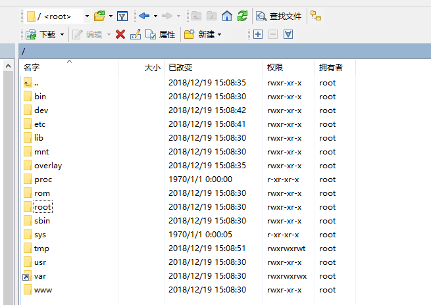Image resolution: width=431 pixels, height=305 pixels.
Task: Open the file filter icon
Action: tap(122, 16)
